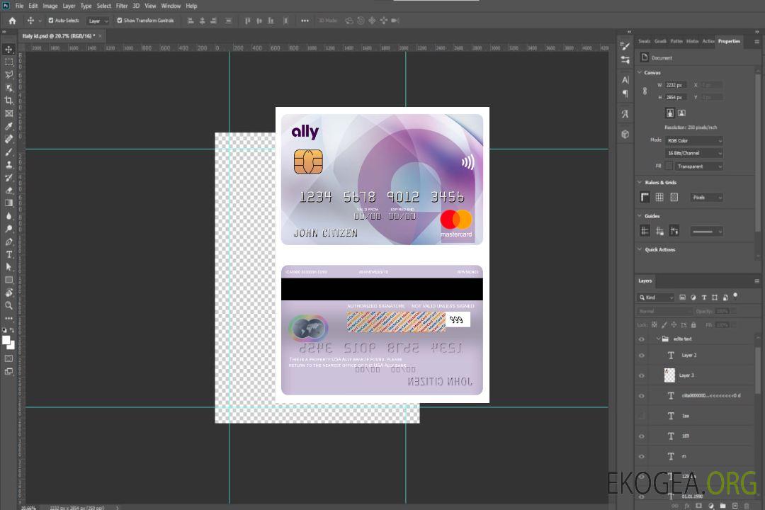Open the guide line style dropdown
Screen dimensions: 765x510
[707, 232]
